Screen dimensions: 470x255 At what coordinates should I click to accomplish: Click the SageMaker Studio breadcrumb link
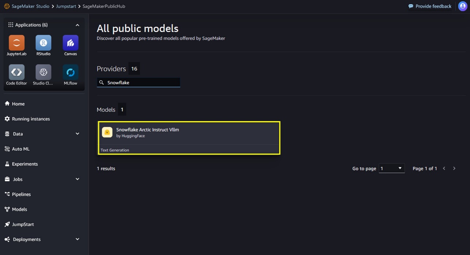30,6
